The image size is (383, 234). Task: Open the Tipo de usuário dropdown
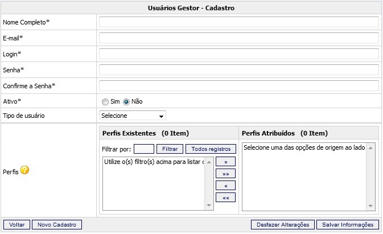pyautogui.click(x=133, y=116)
